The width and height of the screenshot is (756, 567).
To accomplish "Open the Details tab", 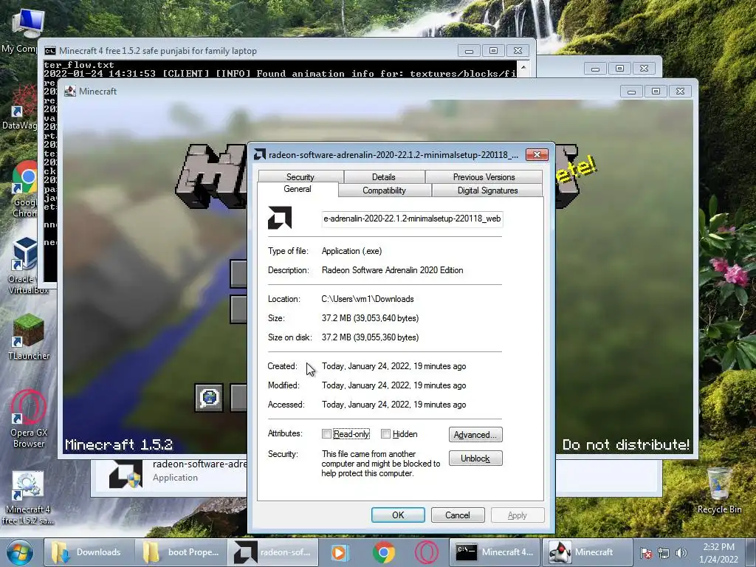I will click(x=384, y=176).
